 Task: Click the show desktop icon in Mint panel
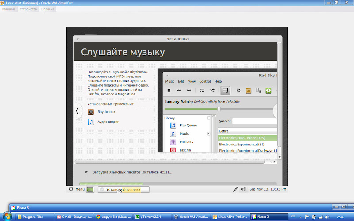point(90,190)
